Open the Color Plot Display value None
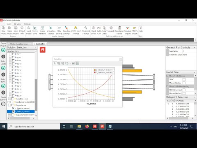The image size is (197, 148). [189, 55]
